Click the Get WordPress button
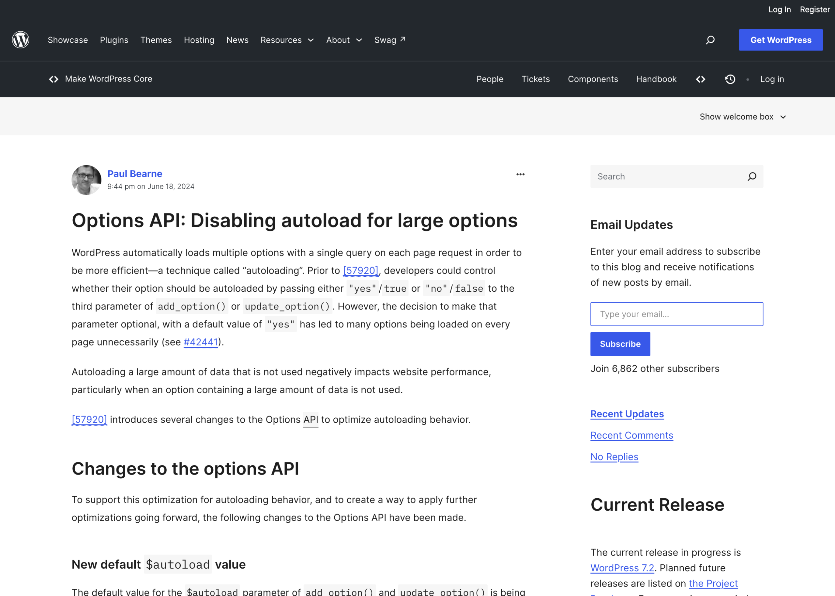Viewport: 835px width, 596px height. [x=781, y=40]
